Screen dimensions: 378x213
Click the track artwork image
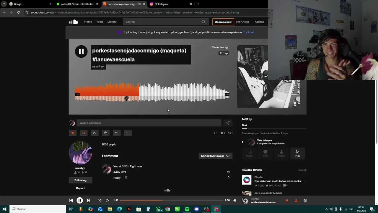269,77
